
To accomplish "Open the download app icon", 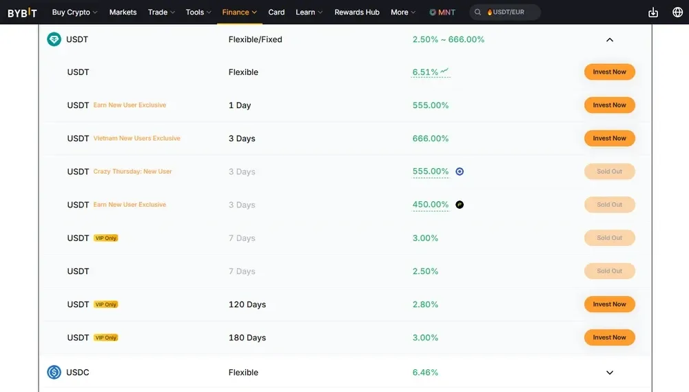I will [653, 12].
